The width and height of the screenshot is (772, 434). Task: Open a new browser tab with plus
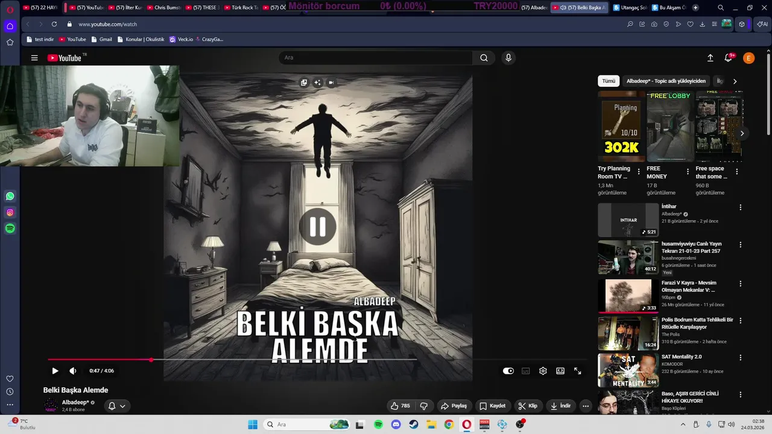(x=695, y=8)
